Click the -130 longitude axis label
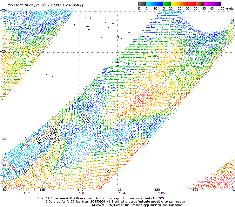Screen dimensions: 235x207 pos(156,190)
